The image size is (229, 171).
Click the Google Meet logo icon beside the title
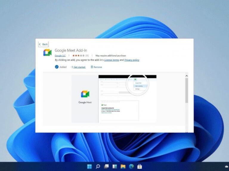pos(47,52)
